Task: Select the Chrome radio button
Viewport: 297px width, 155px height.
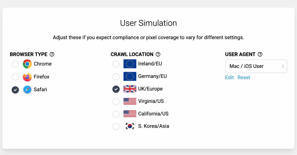Action: point(15,64)
